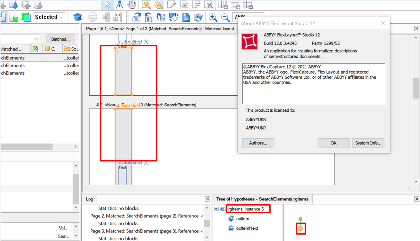
Task: Click the green-framed magic wand tool
Action: tap(147, 5)
